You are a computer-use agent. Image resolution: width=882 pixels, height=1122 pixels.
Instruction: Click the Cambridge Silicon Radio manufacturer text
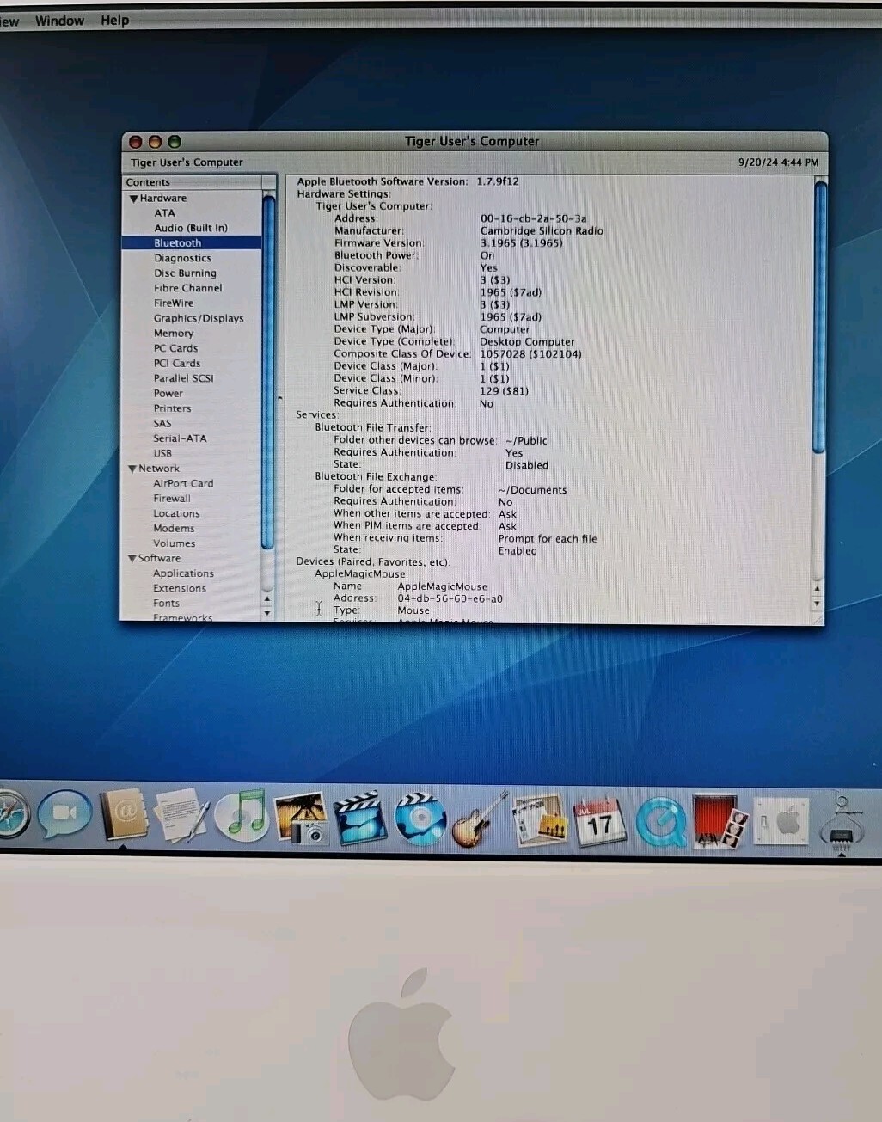pos(542,231)
